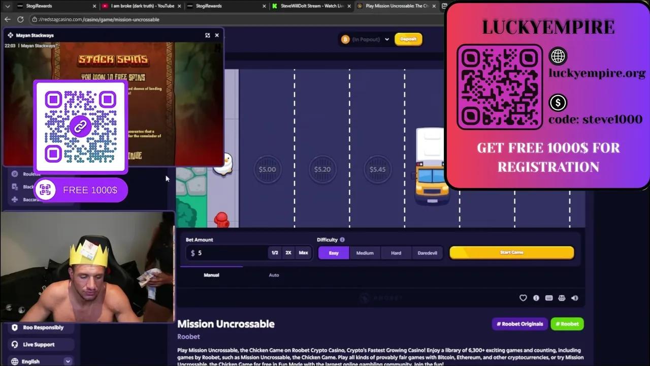Select the Play Mission Uncrossable tab
The width and height of the screenshot is (650, 366).
click(x=396, y=6)
